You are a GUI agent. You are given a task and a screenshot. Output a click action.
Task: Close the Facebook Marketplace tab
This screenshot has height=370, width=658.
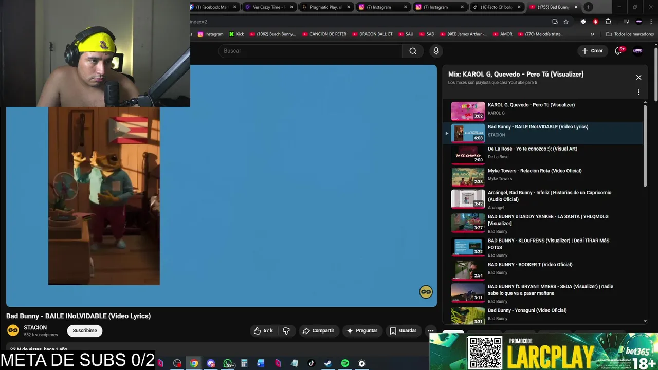tap(235, 7)
